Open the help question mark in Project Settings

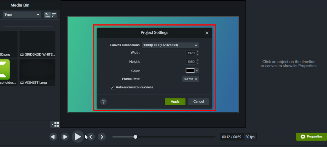(103, 102)
